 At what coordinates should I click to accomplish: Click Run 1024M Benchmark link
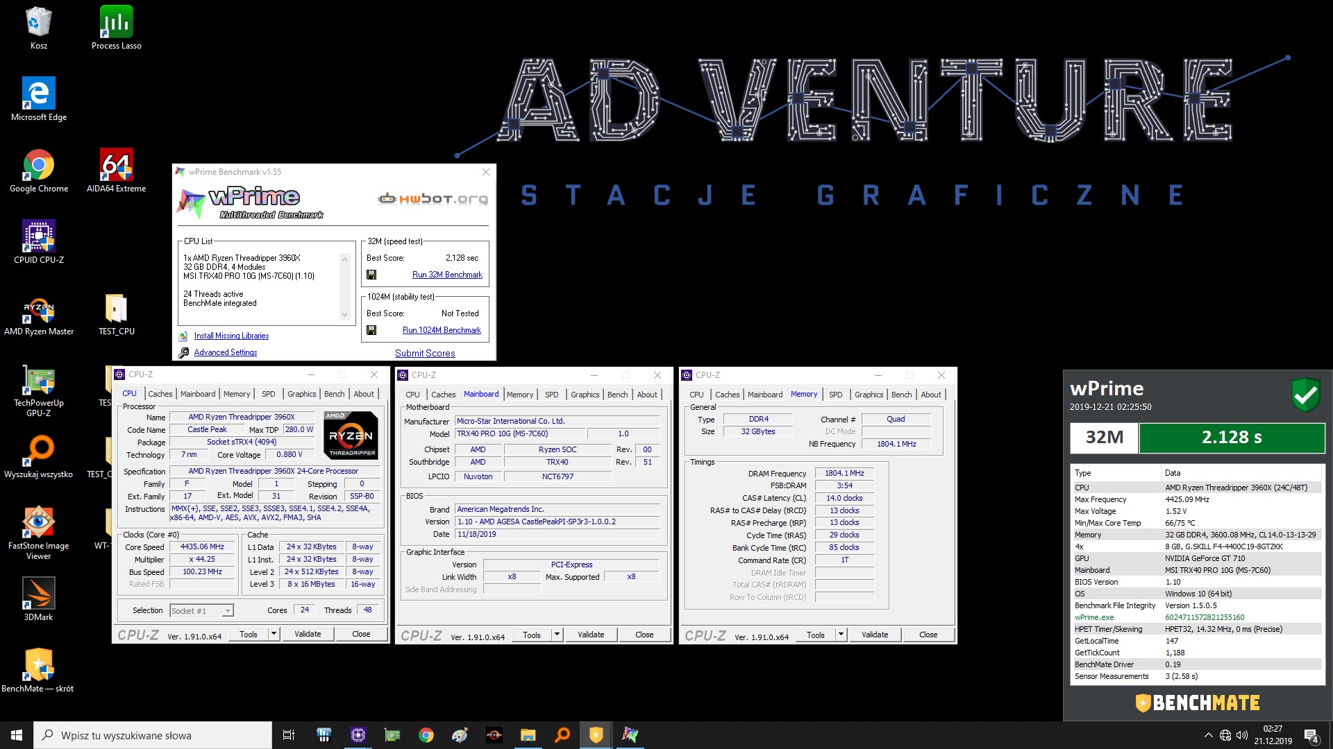coord(442,330)
